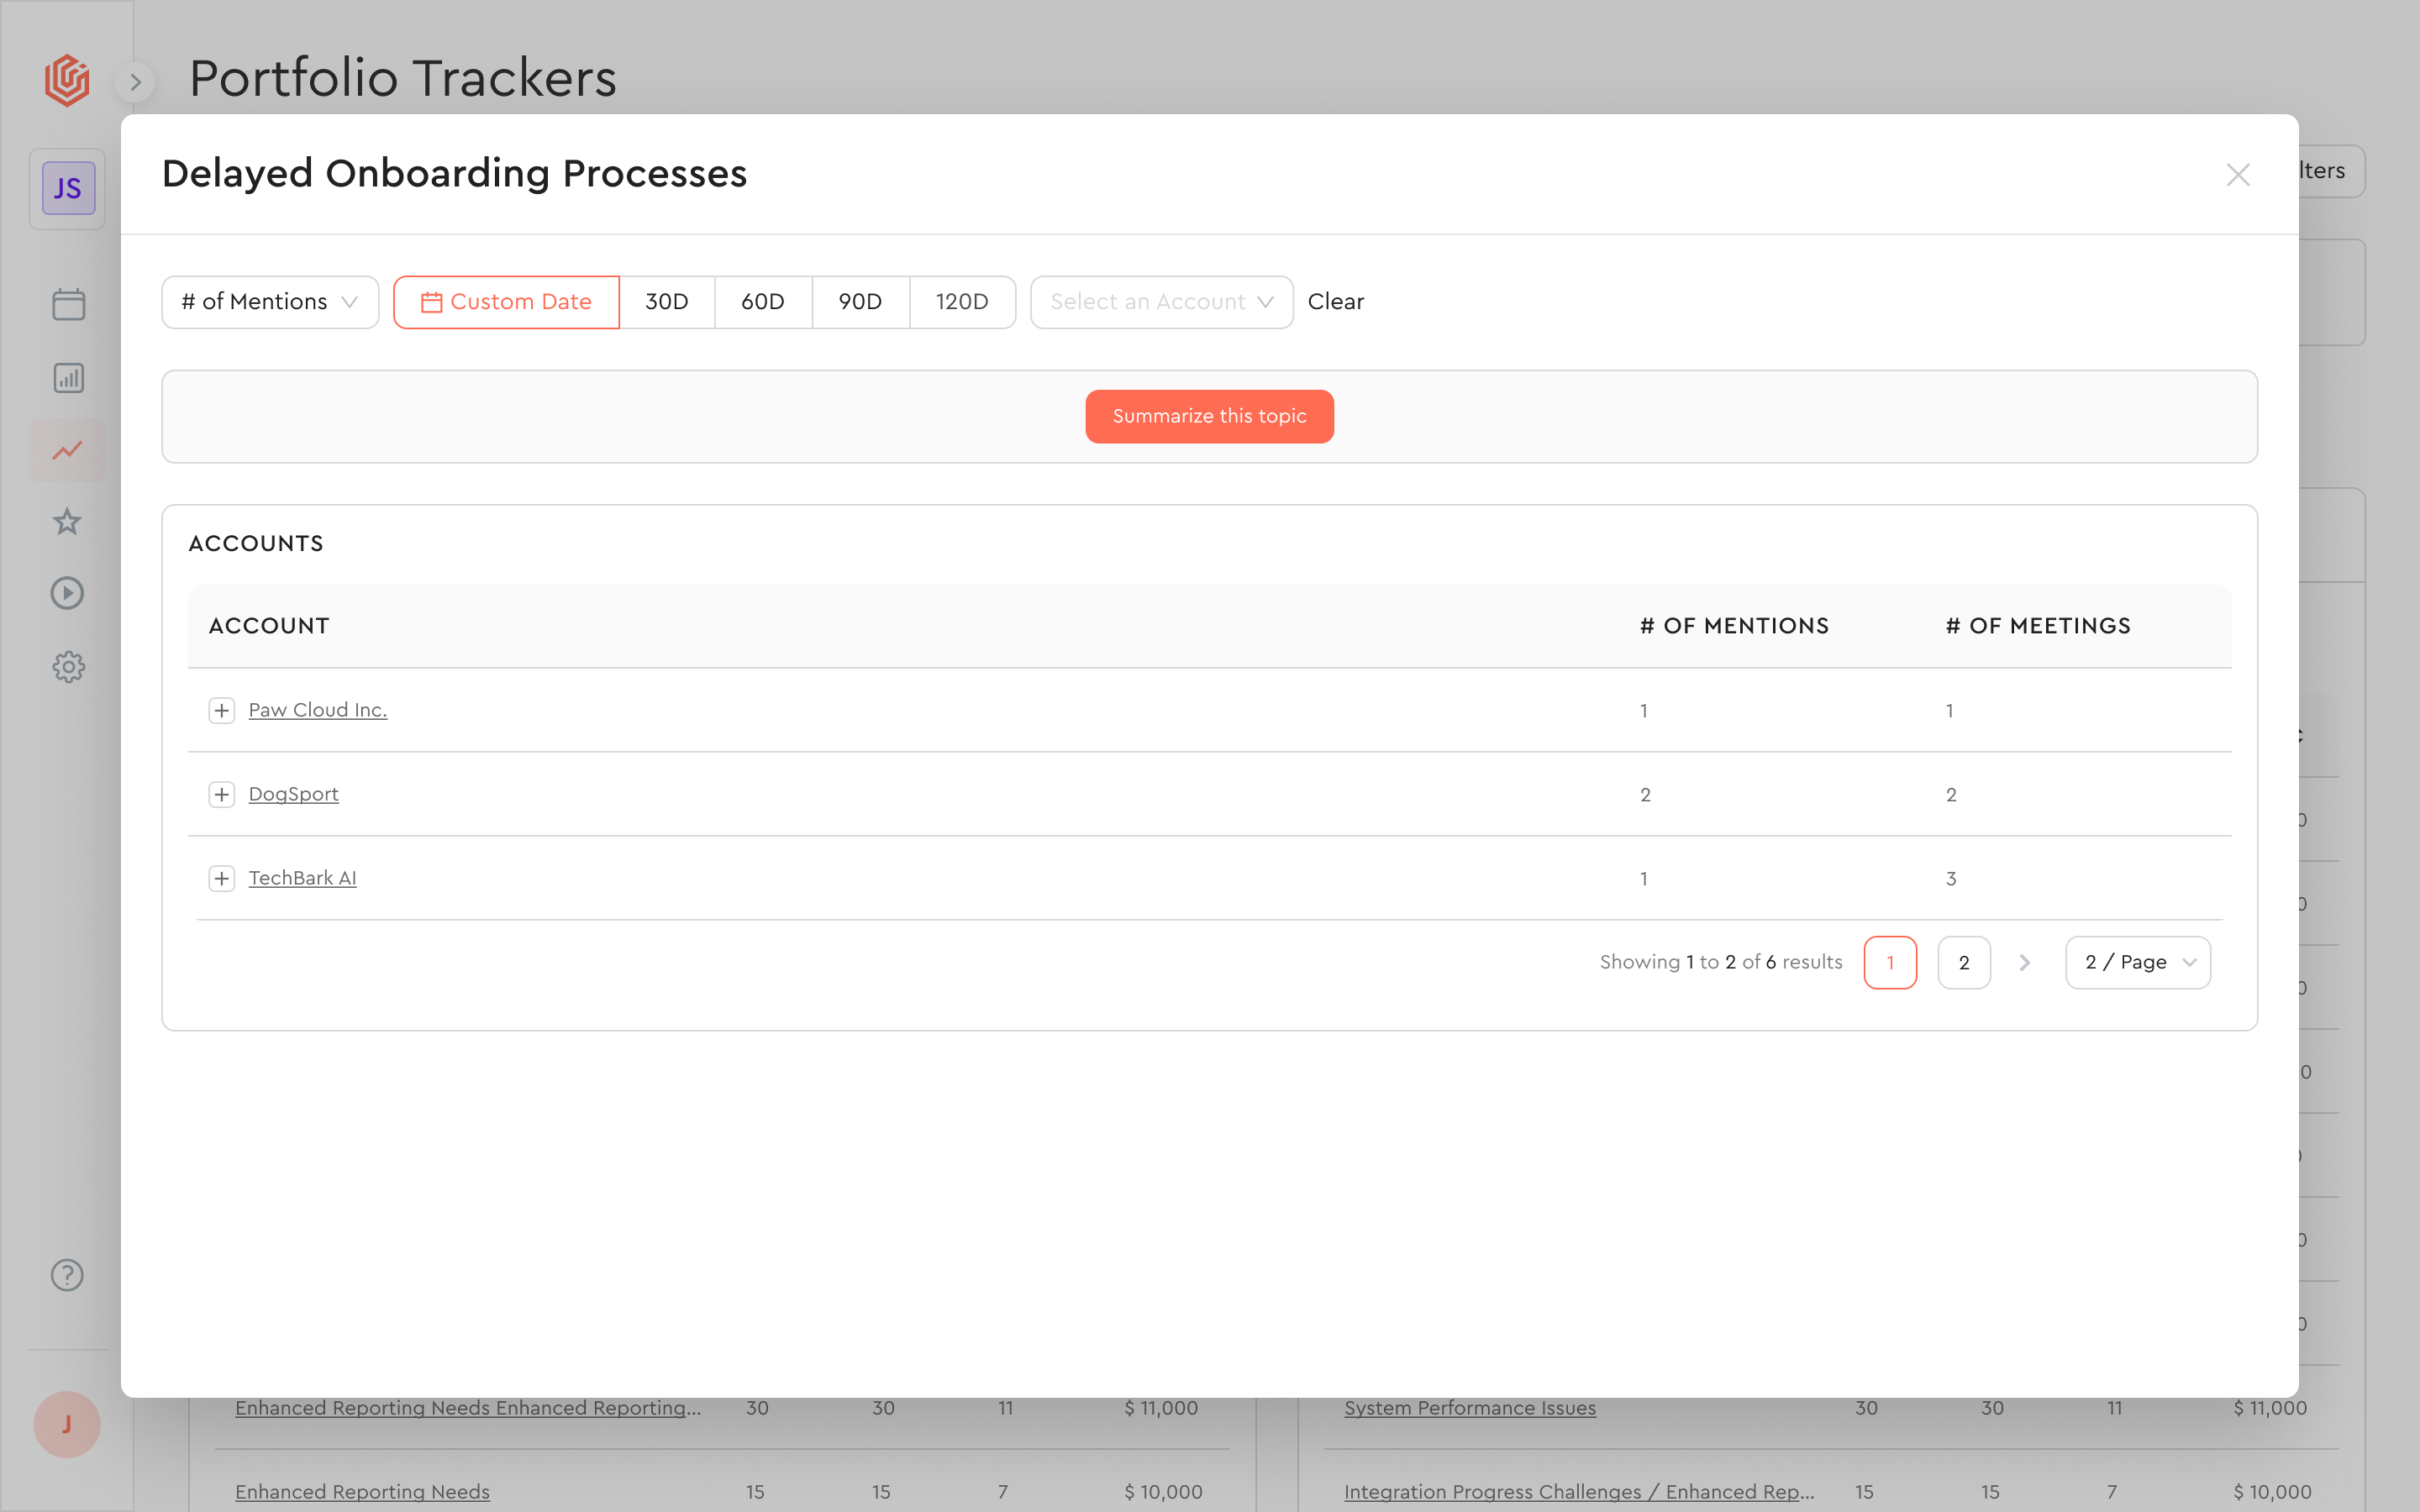Viewport: 2420px width, 1512px height.
Task: Expand the sidebar with chevron arrow
Action: coord(135,82)
